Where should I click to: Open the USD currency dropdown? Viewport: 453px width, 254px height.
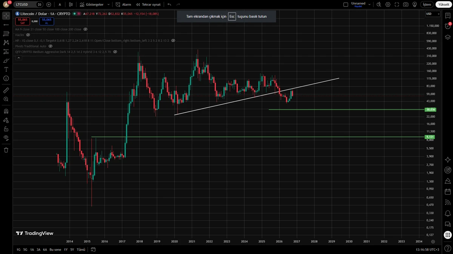(x=433, y=14)
